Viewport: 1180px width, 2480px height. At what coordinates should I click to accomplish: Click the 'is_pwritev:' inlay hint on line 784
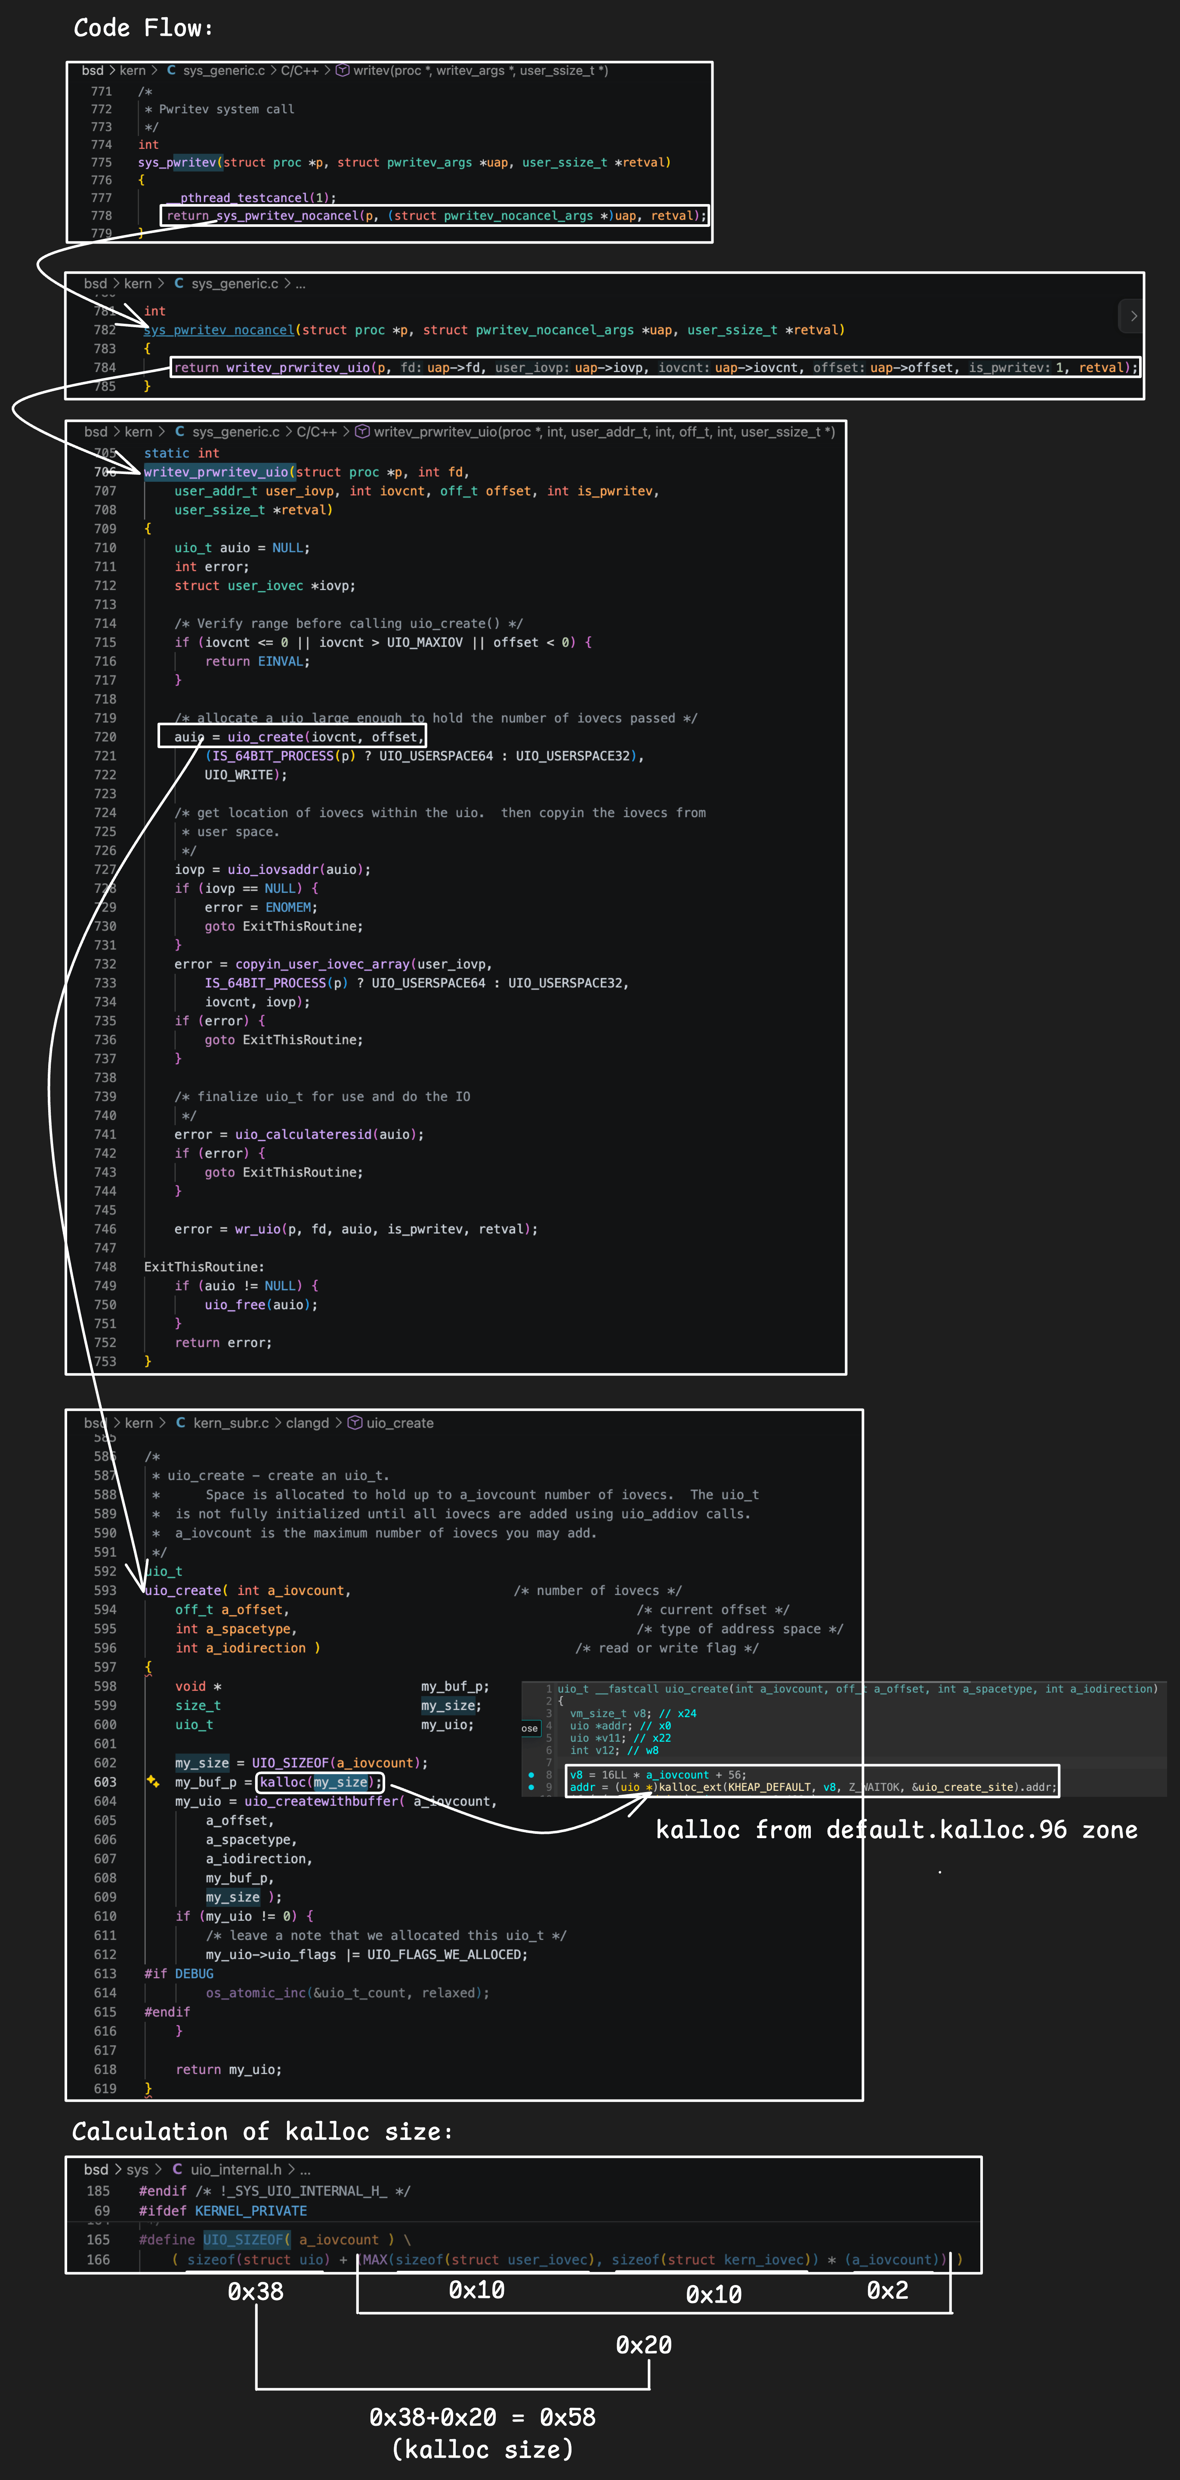(1010, 368)
